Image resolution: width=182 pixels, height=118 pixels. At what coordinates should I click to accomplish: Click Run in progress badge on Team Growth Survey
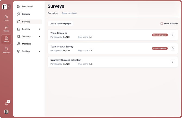pos(160,49)
